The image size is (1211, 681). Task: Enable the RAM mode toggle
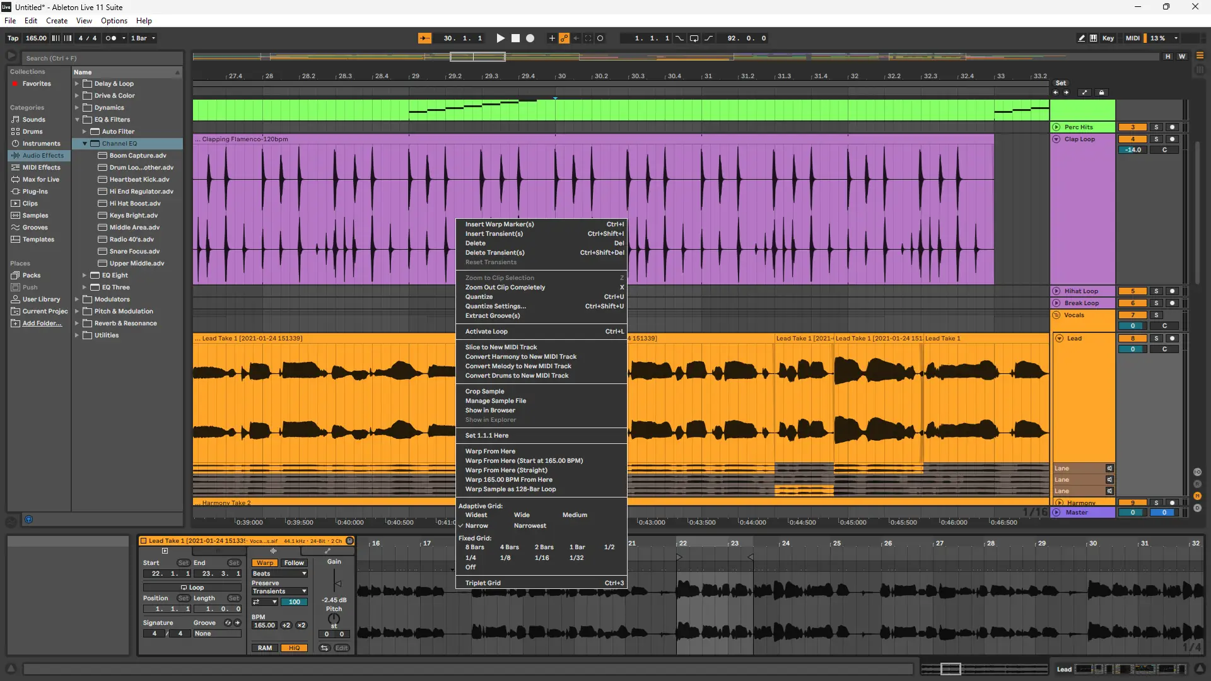265,648
